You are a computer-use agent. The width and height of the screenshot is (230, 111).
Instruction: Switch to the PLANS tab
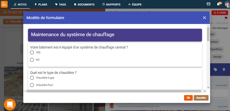point(41,4)
